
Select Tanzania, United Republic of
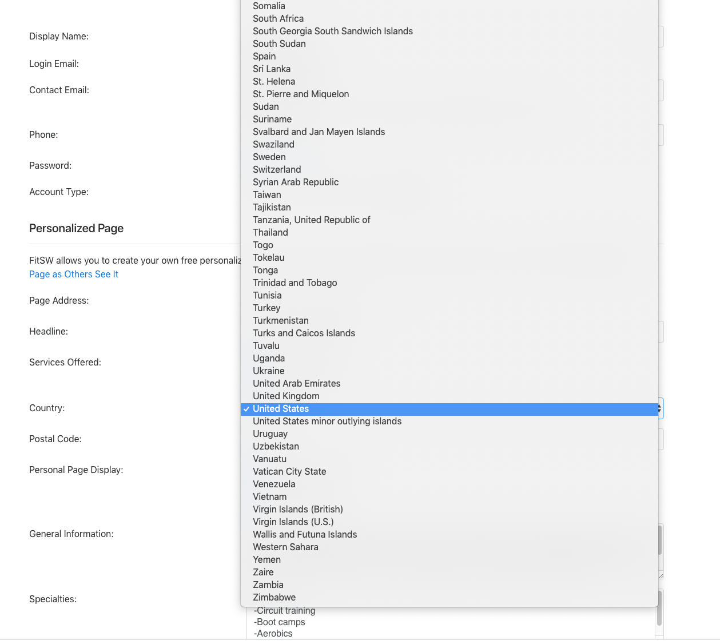point(449,220)
